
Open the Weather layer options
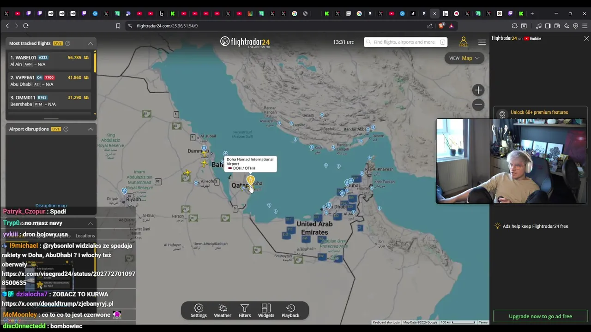click(223, 311)
